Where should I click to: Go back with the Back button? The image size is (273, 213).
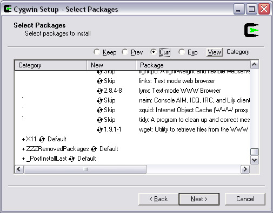tap(158, 199)
